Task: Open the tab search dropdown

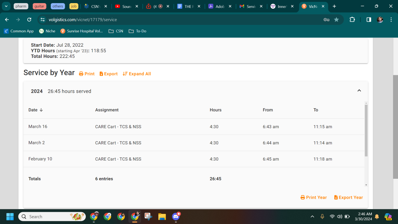Action: pos(6,6)
